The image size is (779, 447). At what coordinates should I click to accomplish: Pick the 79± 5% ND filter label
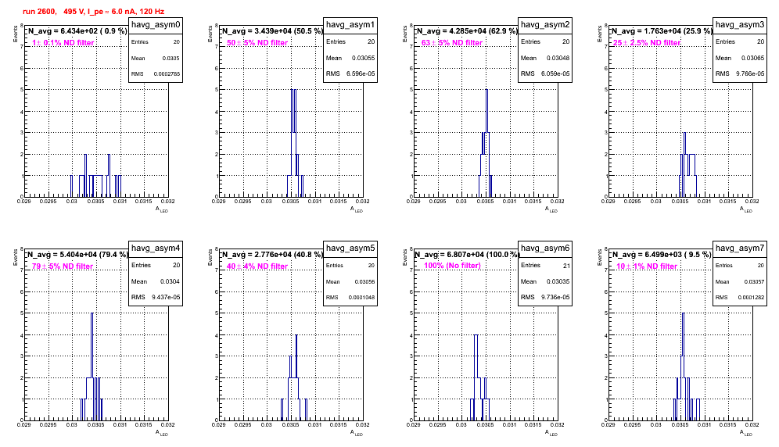coord(63,266)
